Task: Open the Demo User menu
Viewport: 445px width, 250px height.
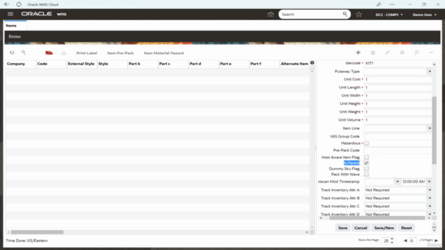Action: click(x=425, y=15)
